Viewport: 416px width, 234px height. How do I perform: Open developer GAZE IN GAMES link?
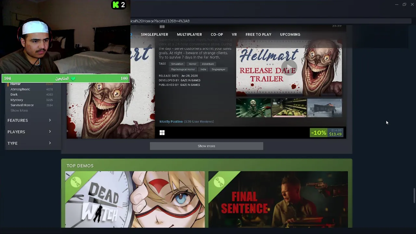point(190,80)
